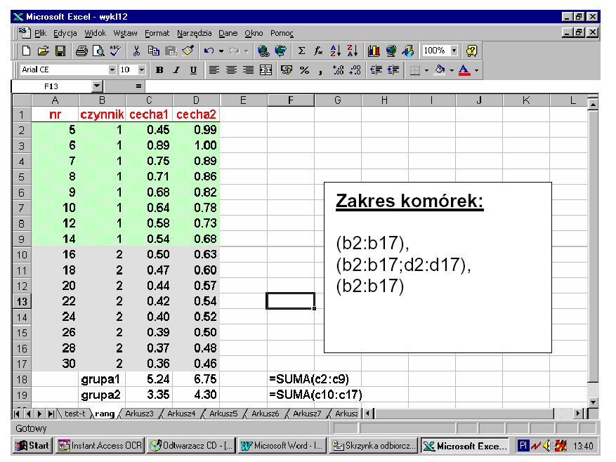The height and width of the screenshot is (462, 616).
Task: Open Print Preview
Action: coord(98,51)
